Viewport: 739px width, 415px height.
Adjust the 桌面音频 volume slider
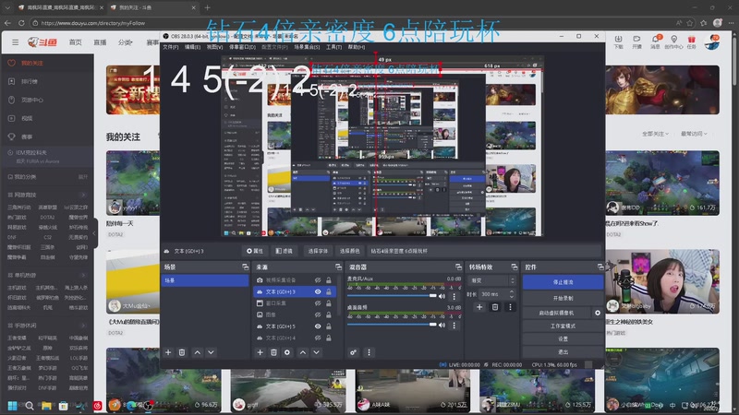click(x=392, y=325)
